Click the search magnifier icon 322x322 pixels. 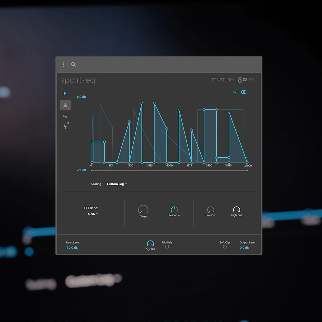73,64
